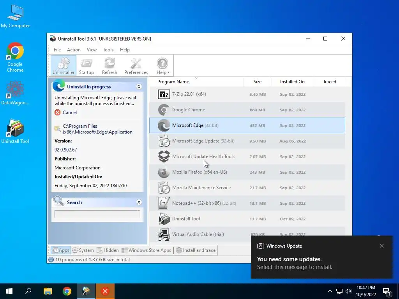Sort by Size column header

click(258, 82)
